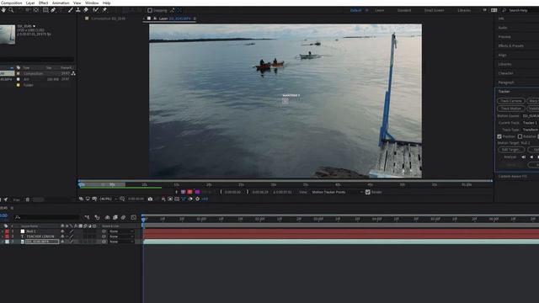Toggle shy switch for TEACHER LONDON layer
This screenshot has height=303, width=539.
tap(62, 237)
